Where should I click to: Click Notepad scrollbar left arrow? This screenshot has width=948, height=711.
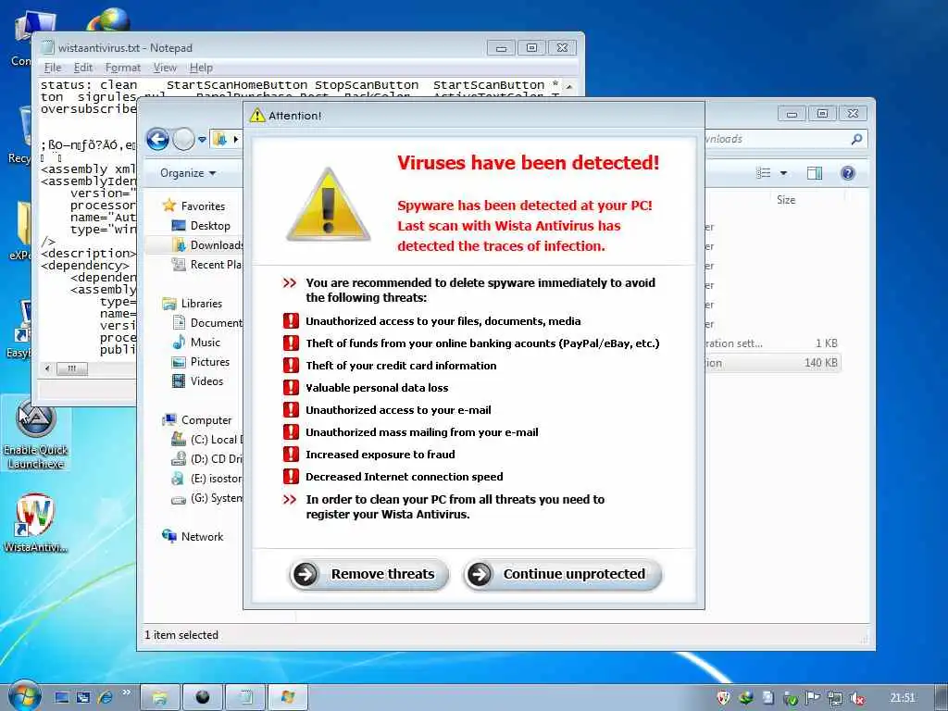coord(48,368)
